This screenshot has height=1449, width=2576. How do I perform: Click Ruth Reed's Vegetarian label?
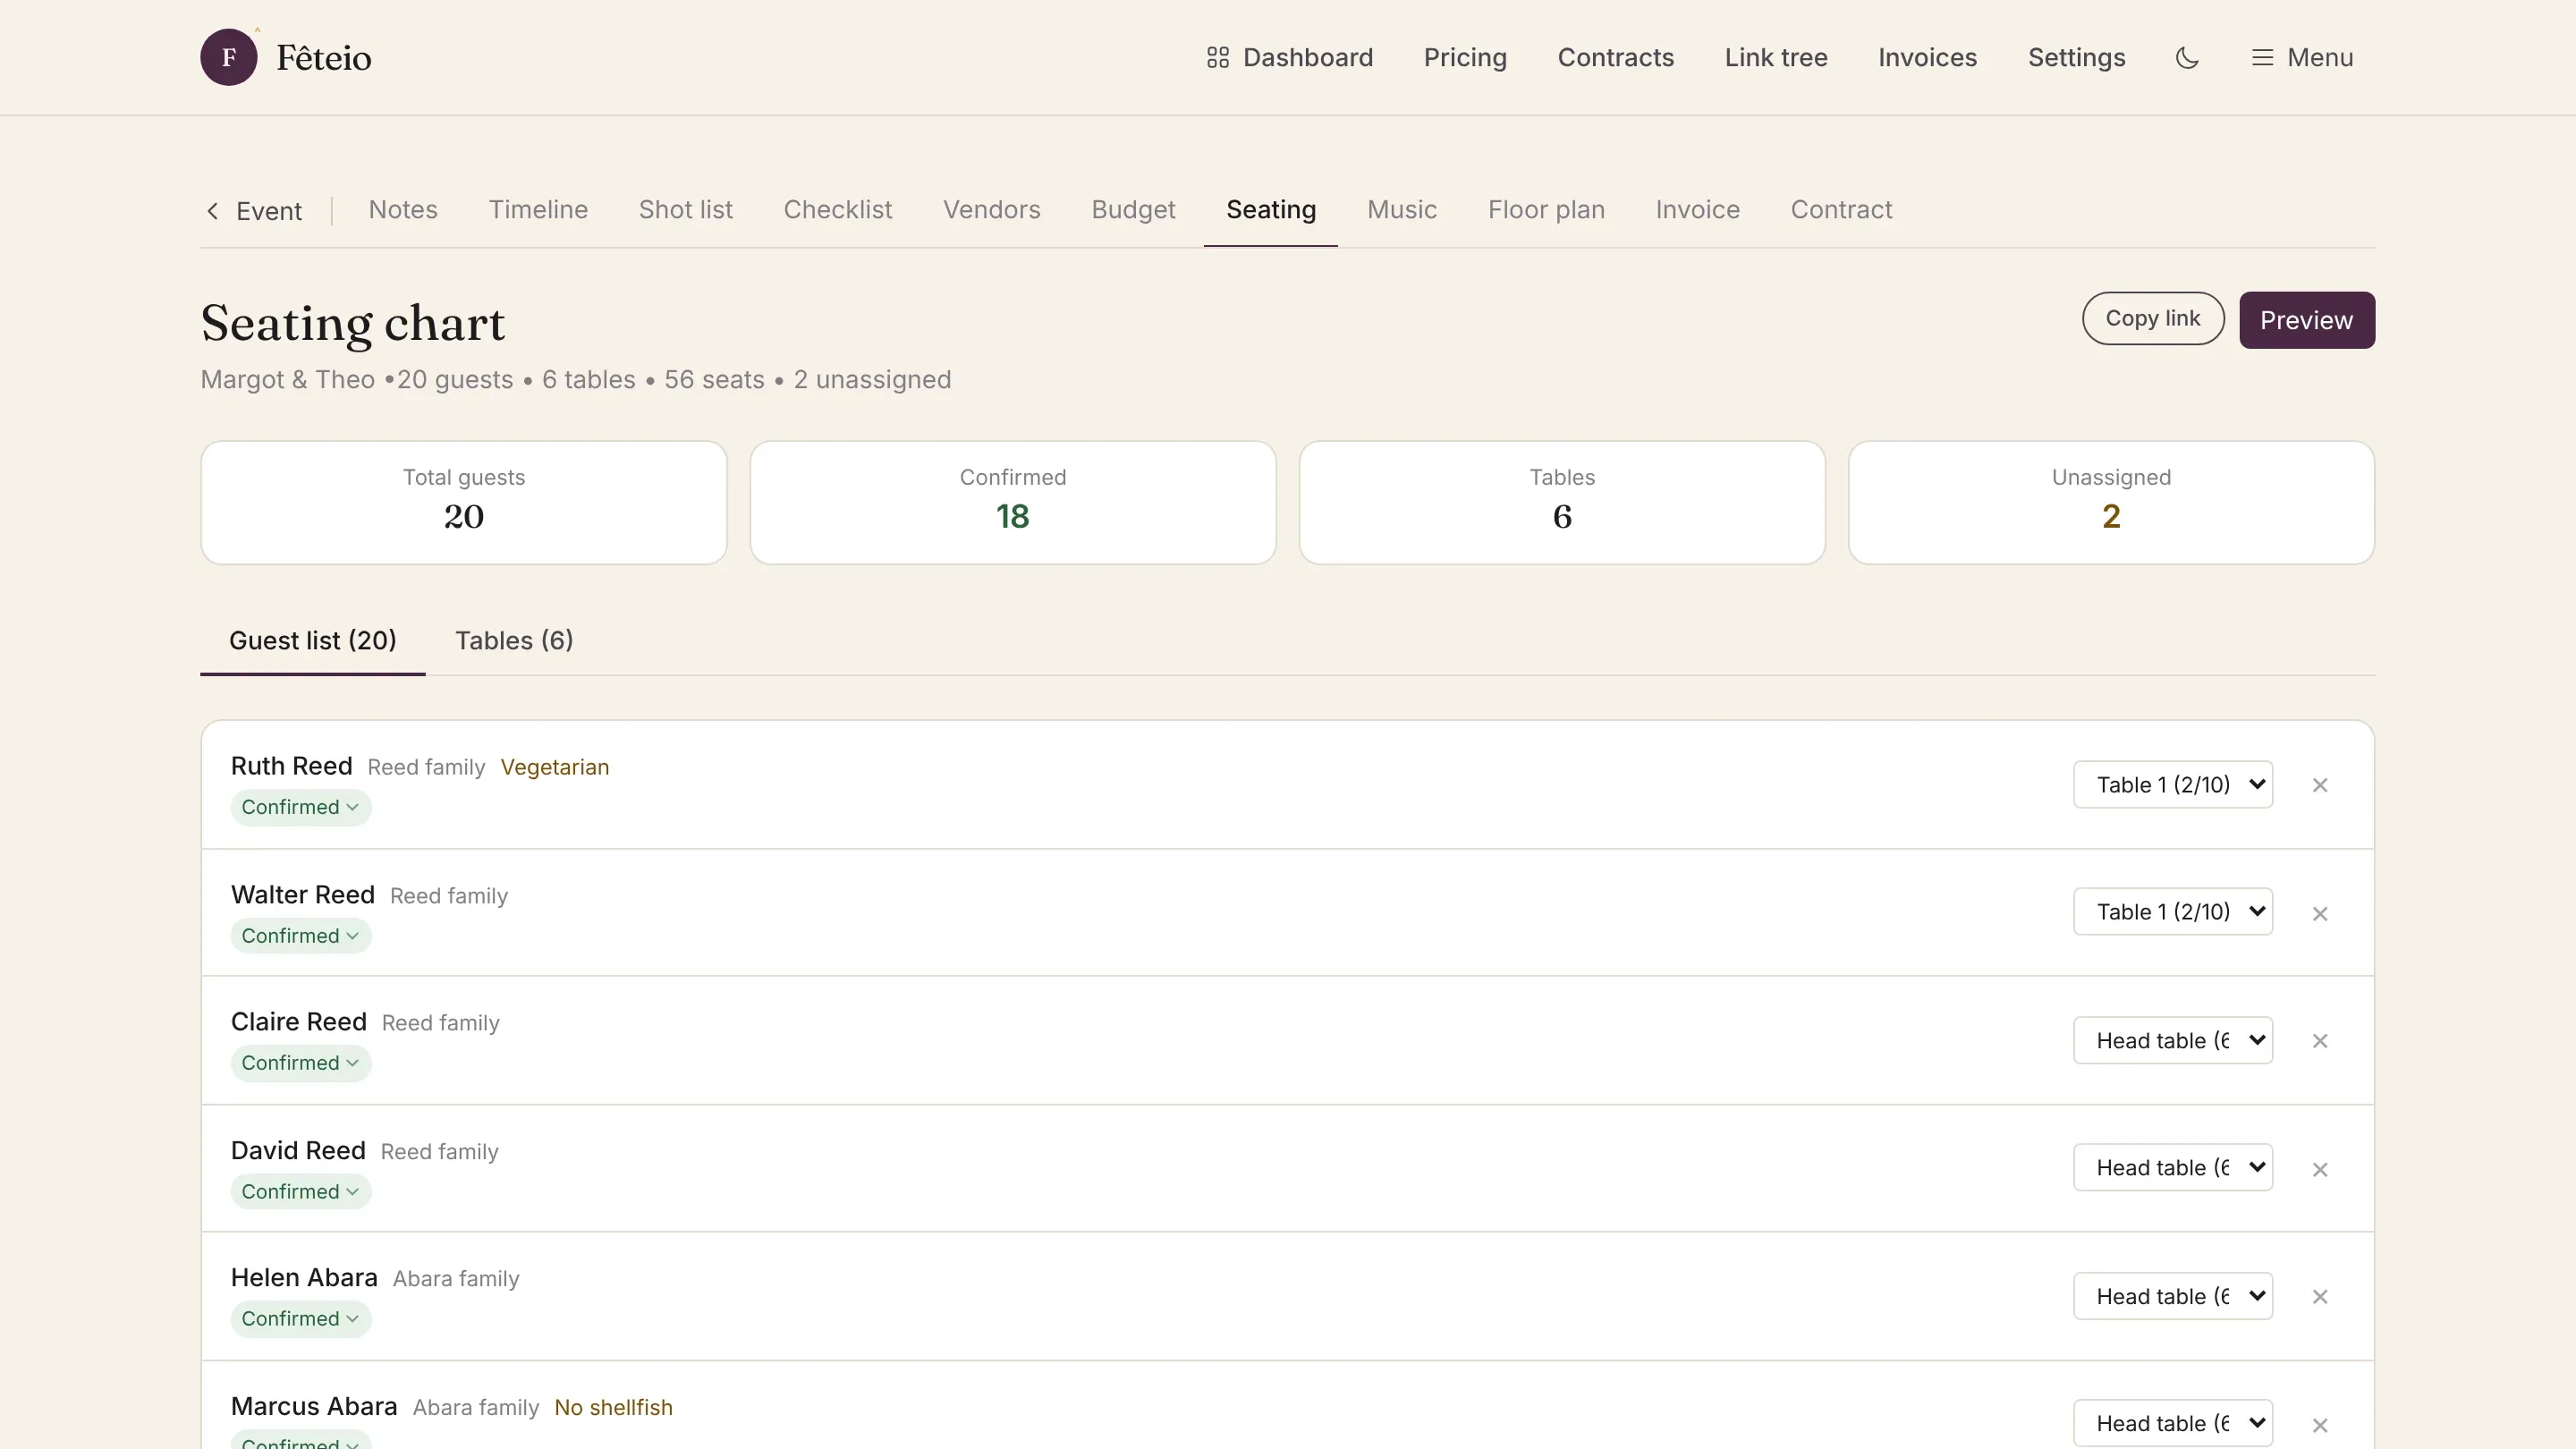(x=555, y=767)
